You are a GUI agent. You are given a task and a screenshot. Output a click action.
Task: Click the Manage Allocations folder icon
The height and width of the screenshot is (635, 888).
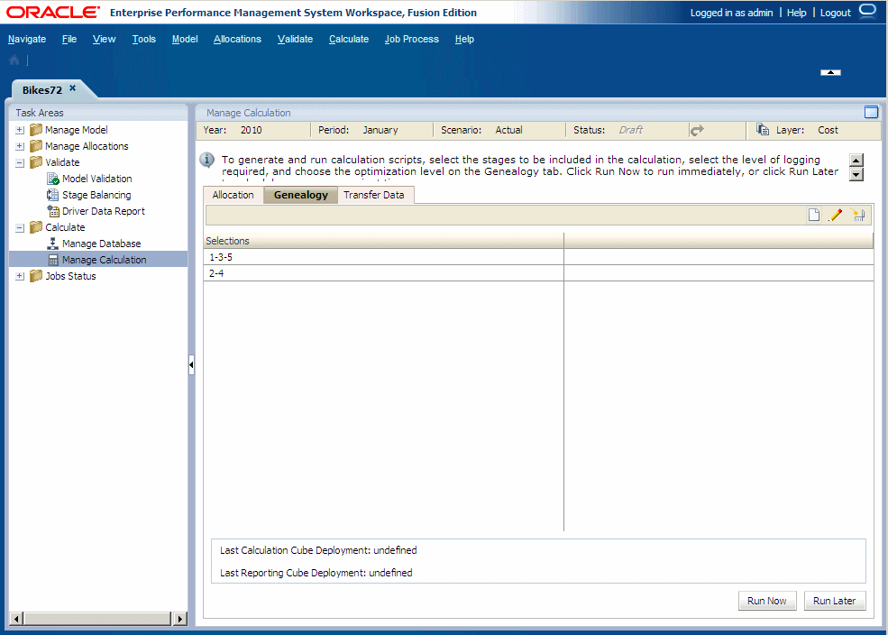(x=36, y=146)
